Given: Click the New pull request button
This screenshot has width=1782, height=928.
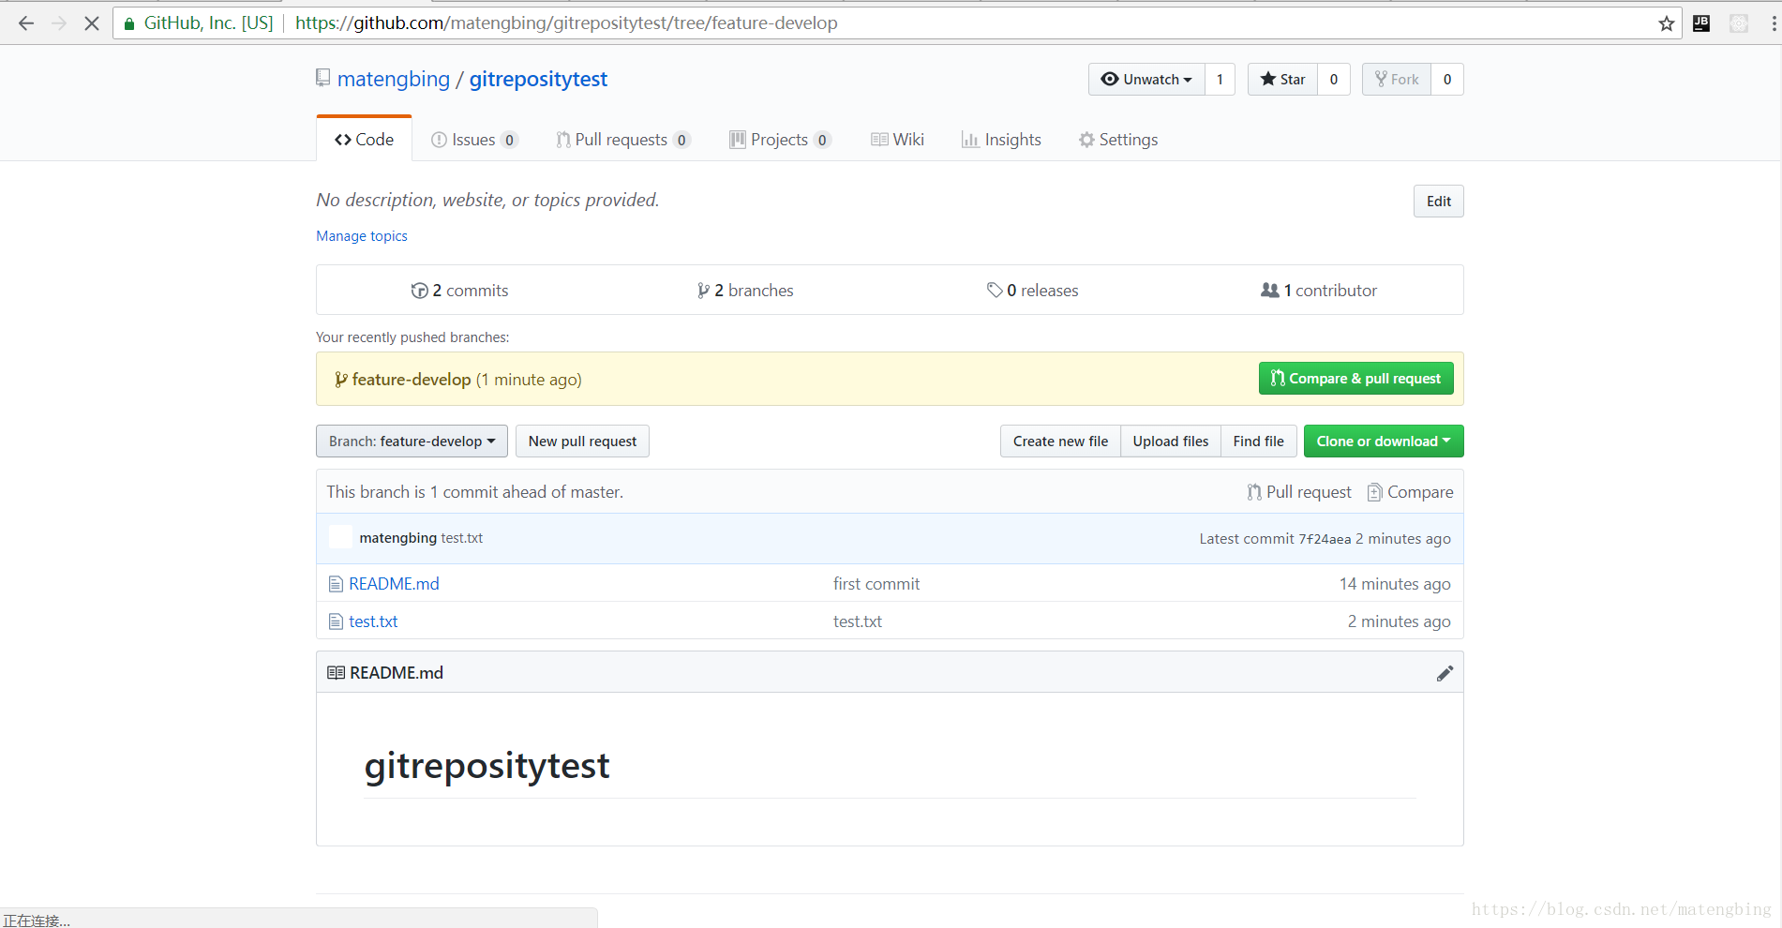Looking at the screenshot, I should (582, 442).
